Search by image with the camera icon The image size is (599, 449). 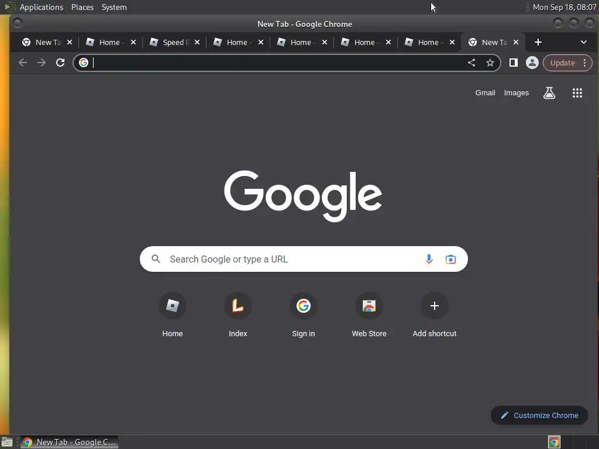coord(451,259)
